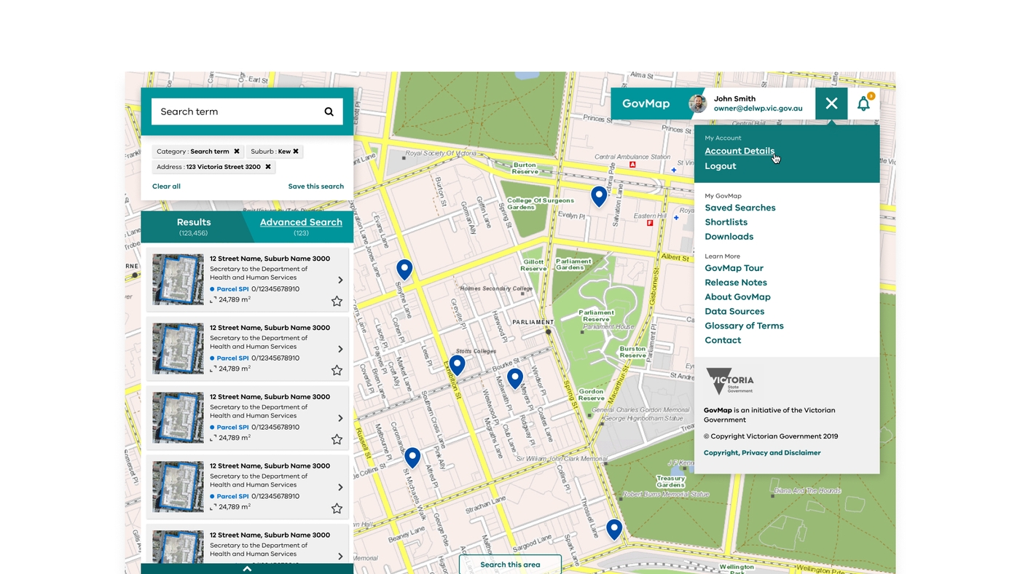The width and height of the screenshot is (1020, 574).
Task: Open the third result's aerial thumbnail
Action: tap(178, 418)
